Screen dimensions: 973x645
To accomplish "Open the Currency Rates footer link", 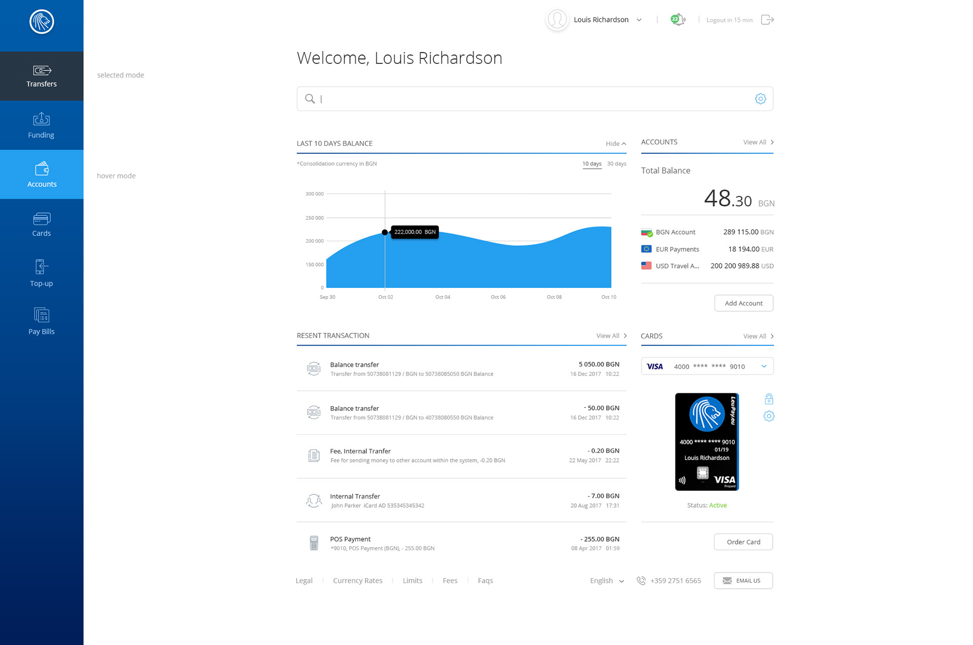I will tap(357, 581).
